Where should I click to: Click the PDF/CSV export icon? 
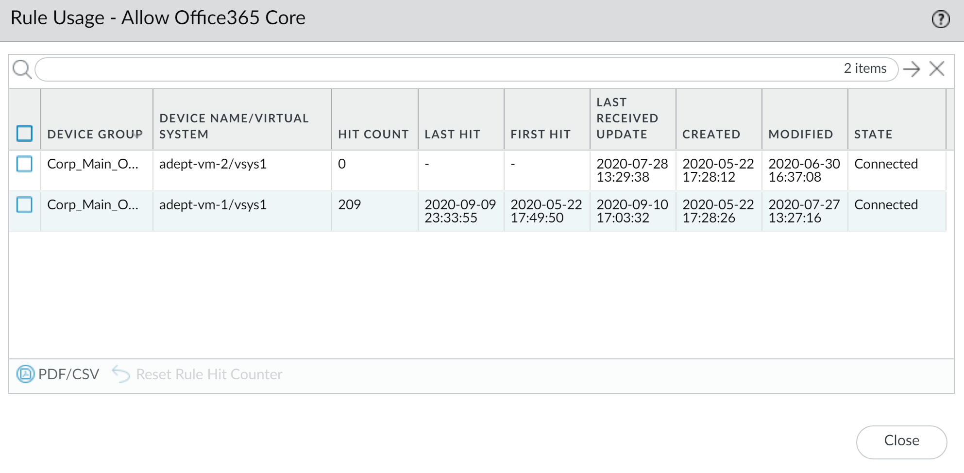25,374
